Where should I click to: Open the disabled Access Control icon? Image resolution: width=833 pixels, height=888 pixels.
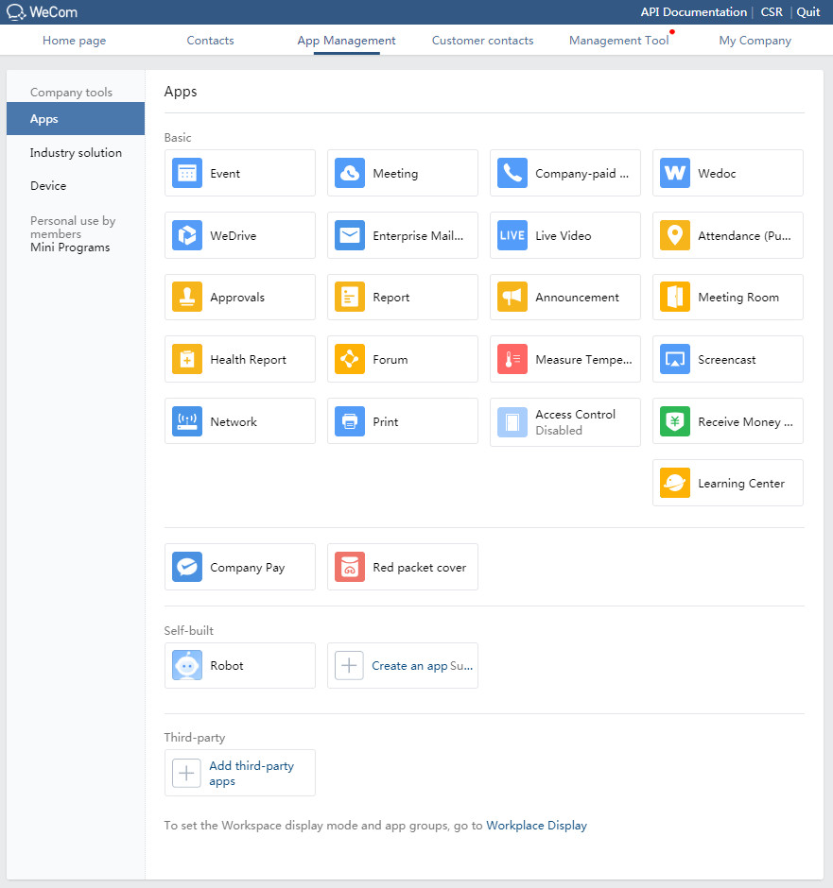512,422
